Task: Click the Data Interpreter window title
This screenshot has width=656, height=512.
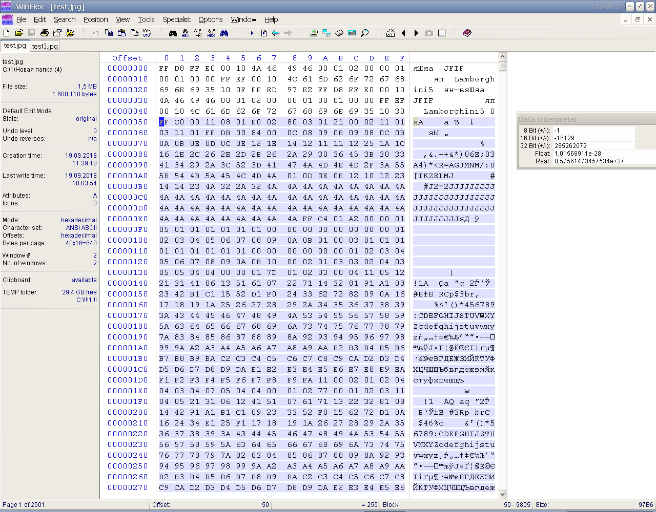Action: tap(547, 119)
